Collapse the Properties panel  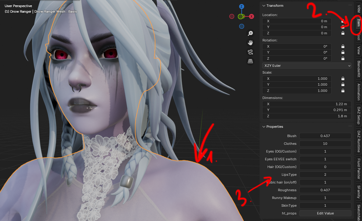click(264, 127)
